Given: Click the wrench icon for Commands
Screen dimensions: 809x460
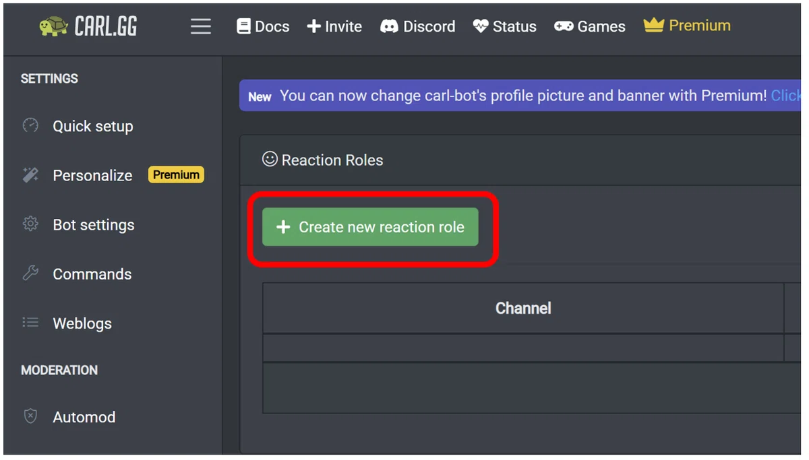Looking at the screenshot, I should [x=30, y=273].
